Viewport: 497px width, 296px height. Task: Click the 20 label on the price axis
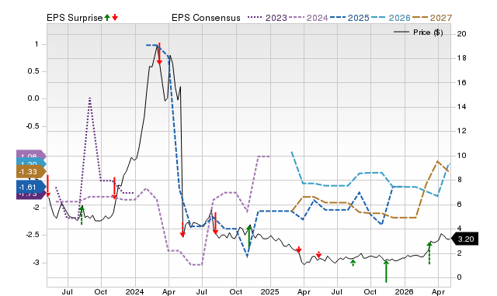tap(461, 34)
